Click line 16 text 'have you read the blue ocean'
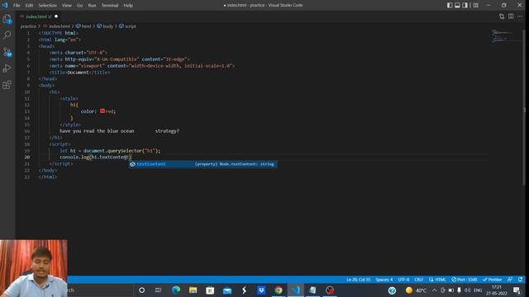The height and width of the screenshot is (297, 529). [x=97, y=131]
